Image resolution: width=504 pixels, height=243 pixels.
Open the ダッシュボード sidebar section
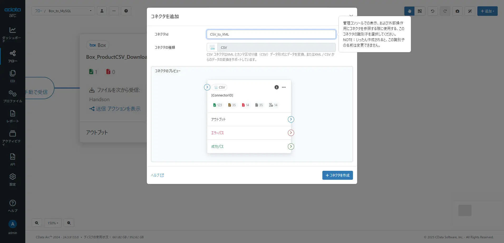[12, 34]
